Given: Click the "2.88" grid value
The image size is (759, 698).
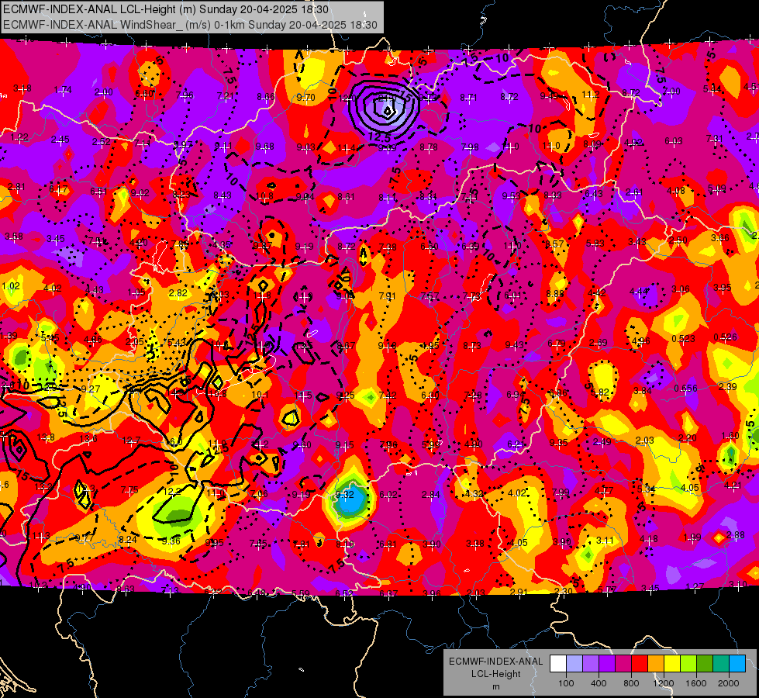Looking at the screenshot, I should (x=735, y=535).
